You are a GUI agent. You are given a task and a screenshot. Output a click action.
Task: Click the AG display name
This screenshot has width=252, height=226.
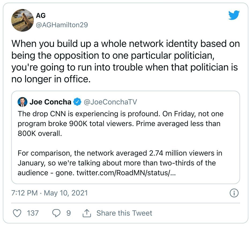click(x=41, y=16)
